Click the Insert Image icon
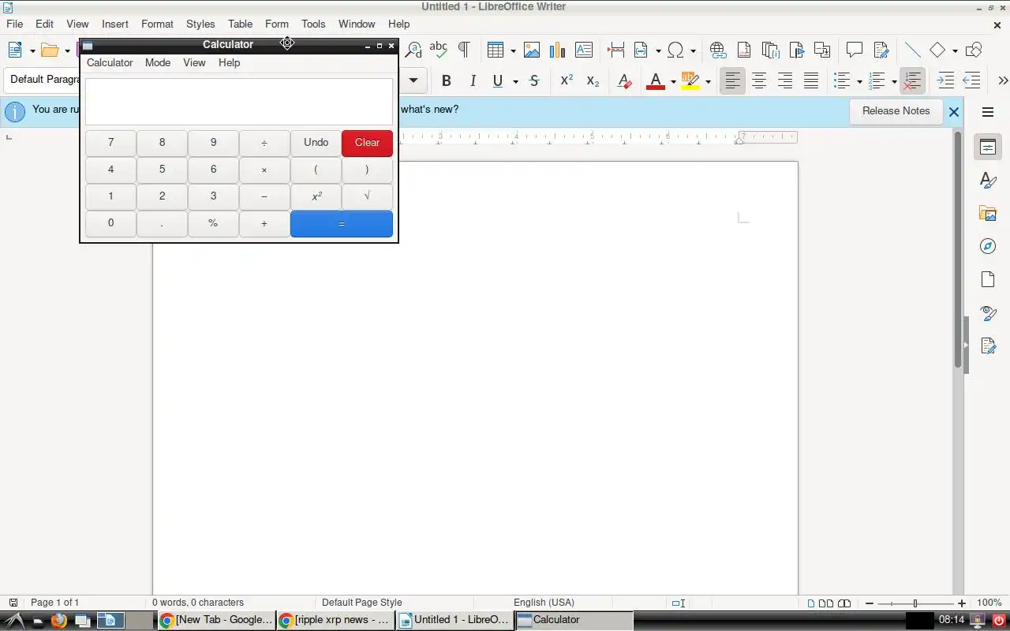Screen dimensions: 1010x631 532,50
